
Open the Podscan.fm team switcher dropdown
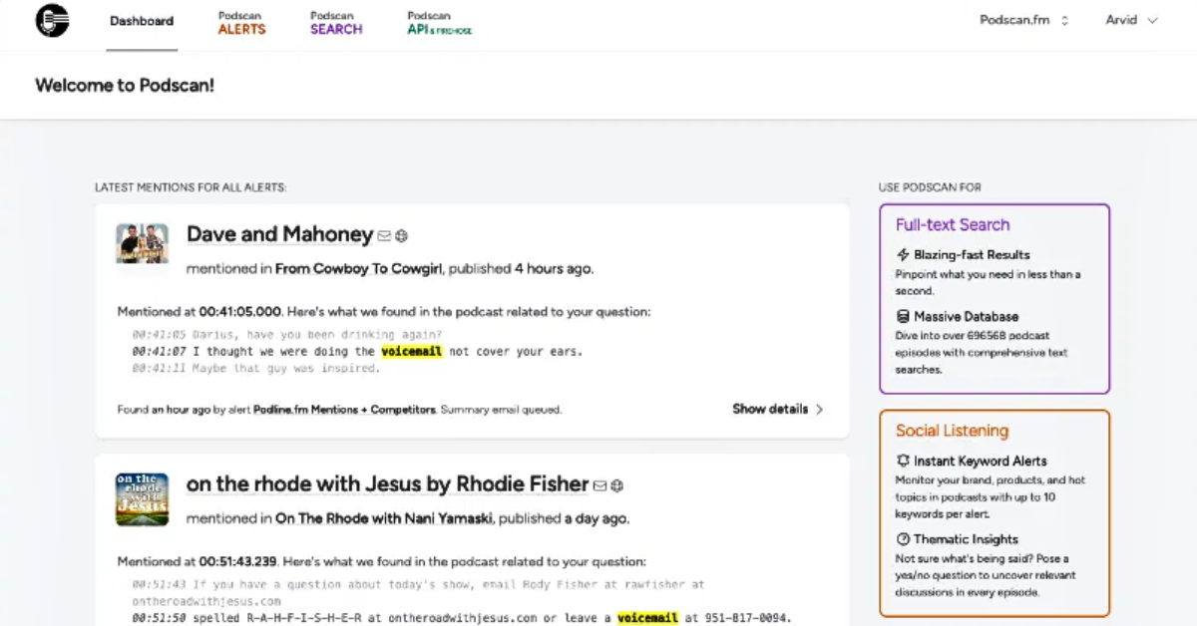[1024, 20]
